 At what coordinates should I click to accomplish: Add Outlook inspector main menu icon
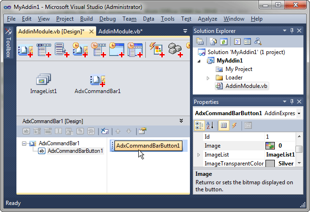(x=135, y=50)
